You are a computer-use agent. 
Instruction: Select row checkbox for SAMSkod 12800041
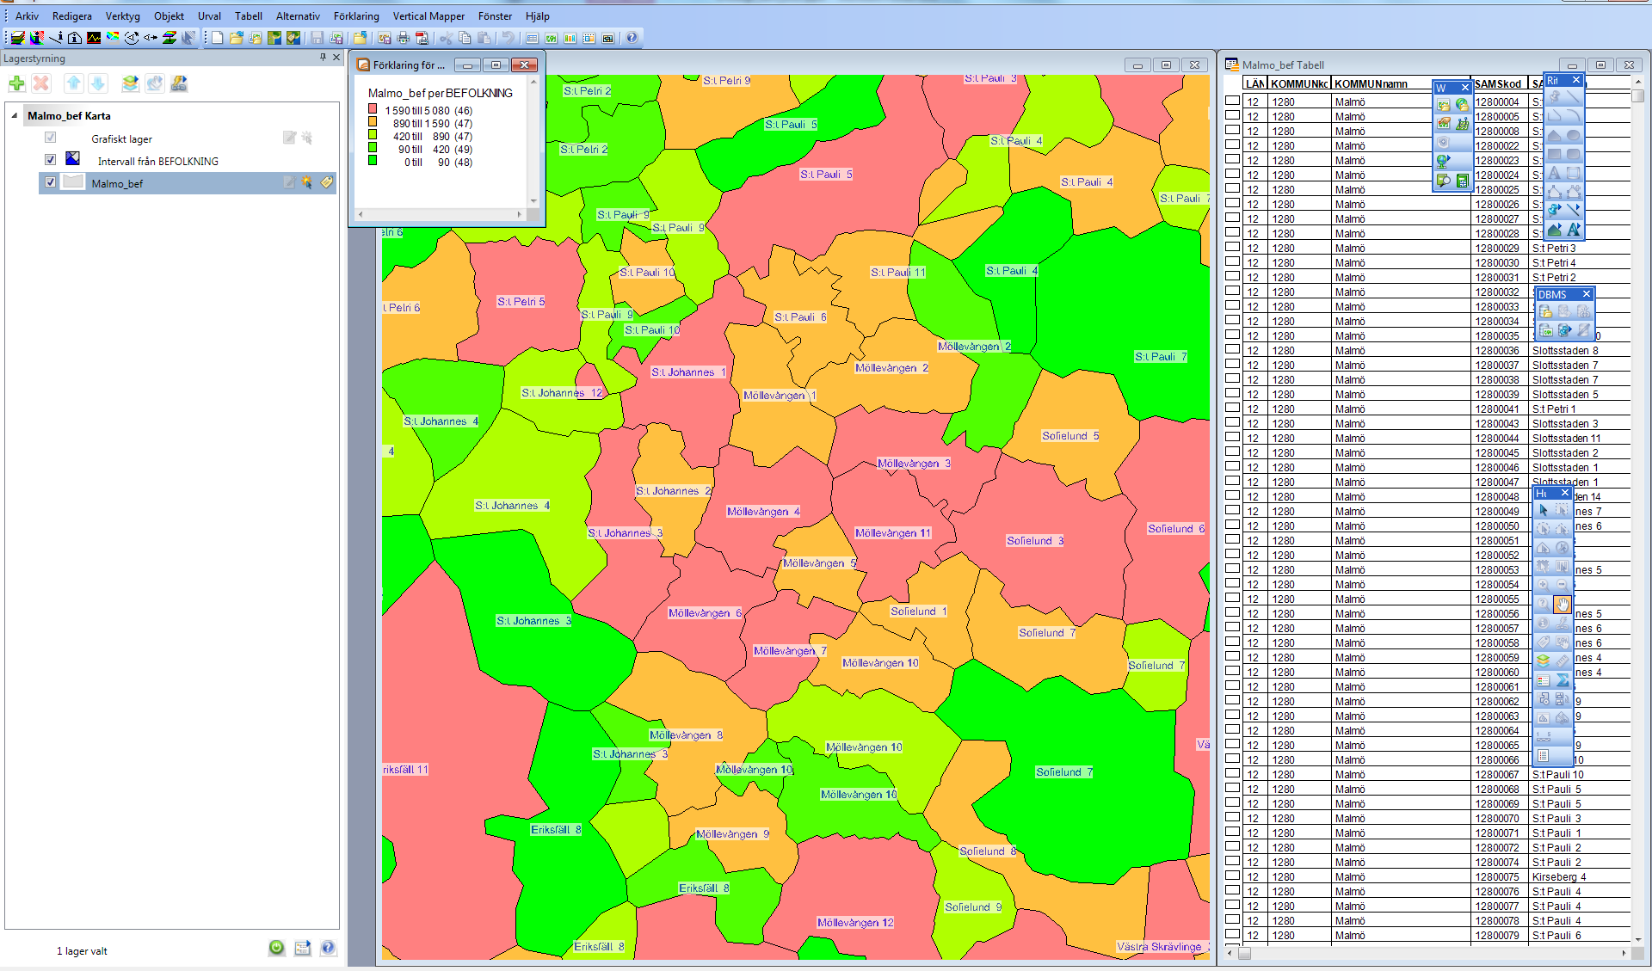(x=1233, y=409)
